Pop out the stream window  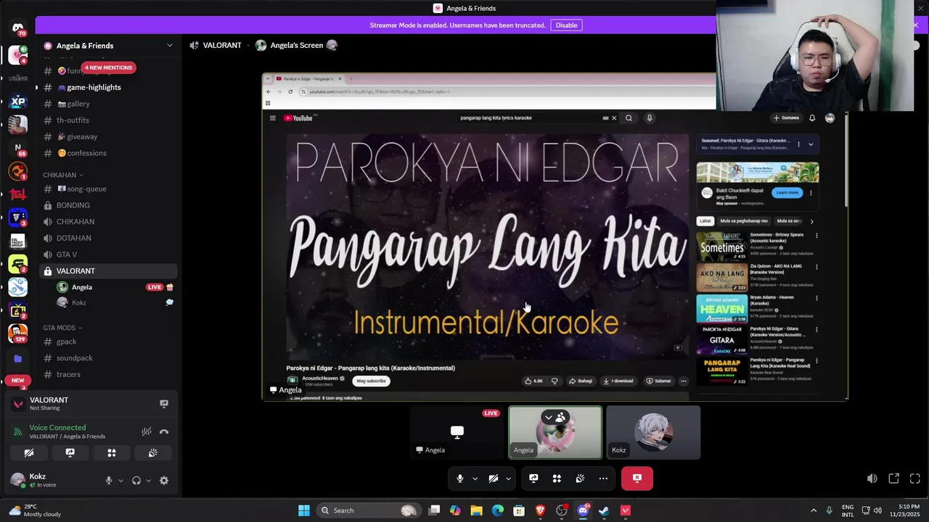(894, 478)
